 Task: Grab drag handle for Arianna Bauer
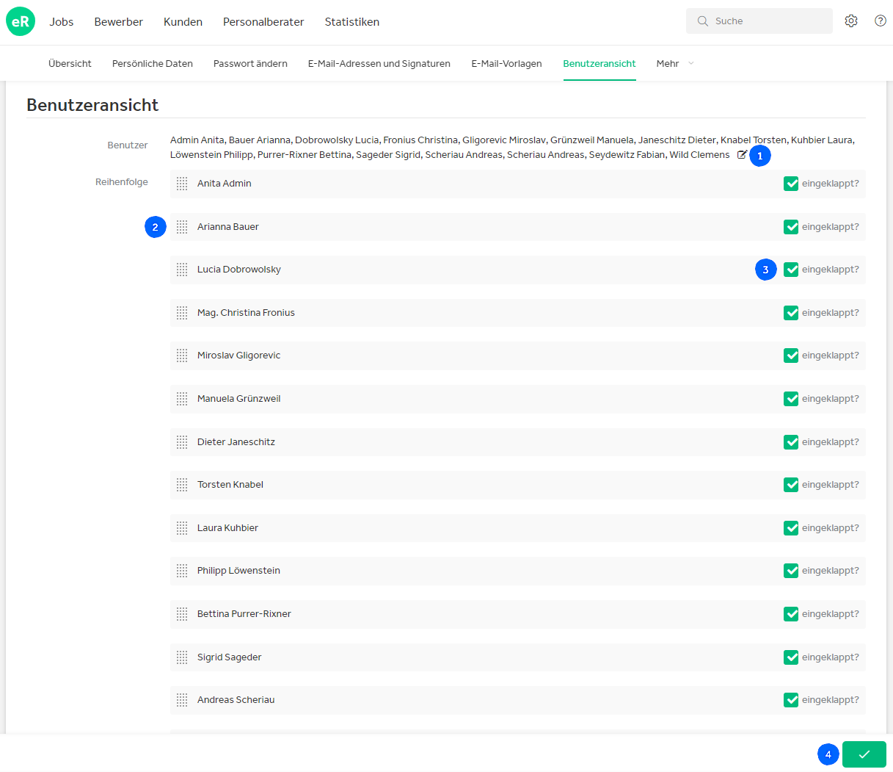tap(182, 227)
